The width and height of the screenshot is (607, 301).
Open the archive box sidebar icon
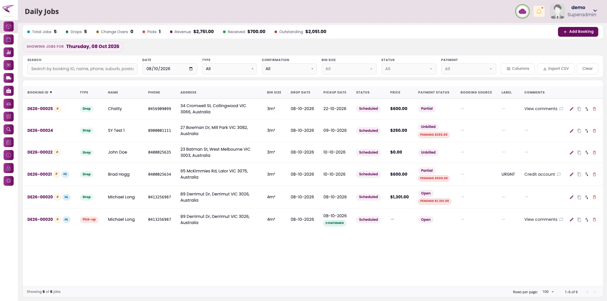click(9, 65)
